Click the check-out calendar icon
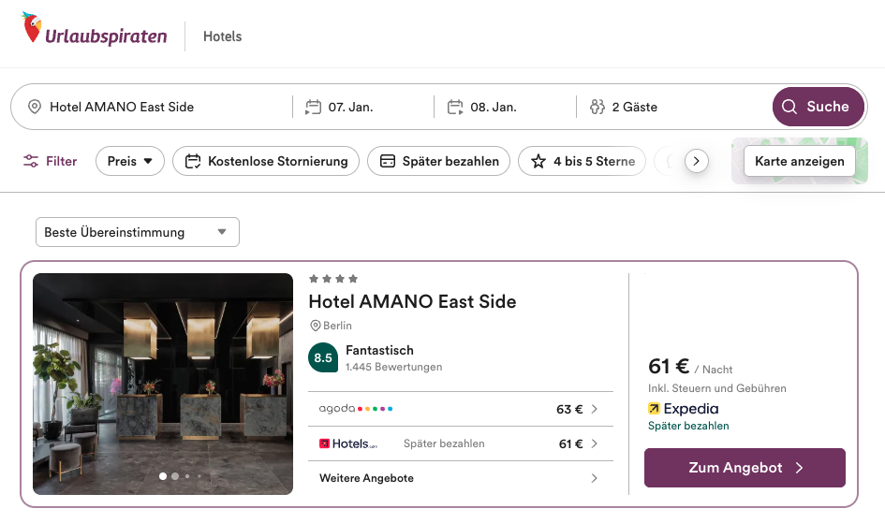This screenshot has height=523, width=885. [x=456, y=107]
